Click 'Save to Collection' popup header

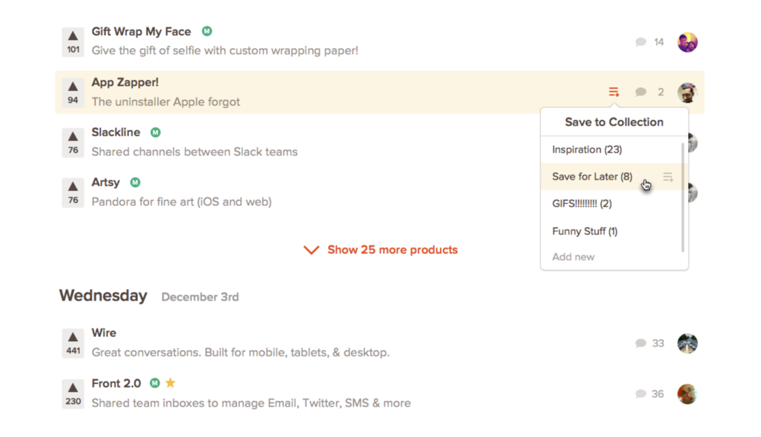(614, 122)
